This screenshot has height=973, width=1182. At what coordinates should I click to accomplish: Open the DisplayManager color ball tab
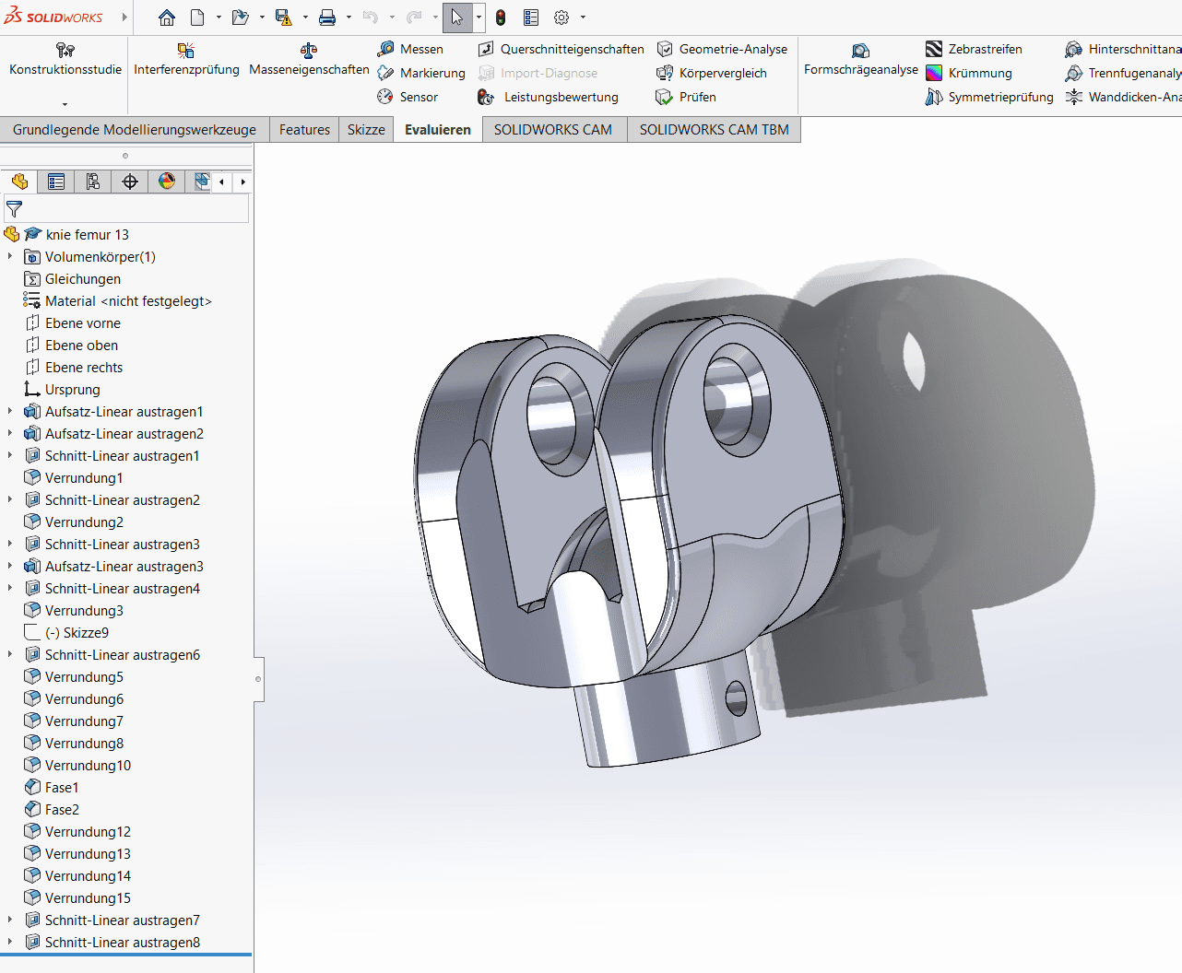click(x=167, y=182)
